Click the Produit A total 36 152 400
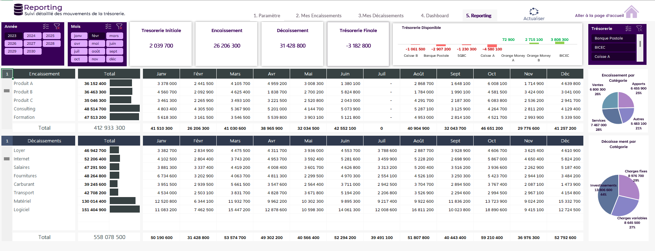Screen dimensions: 655x251 pos(95,84)
